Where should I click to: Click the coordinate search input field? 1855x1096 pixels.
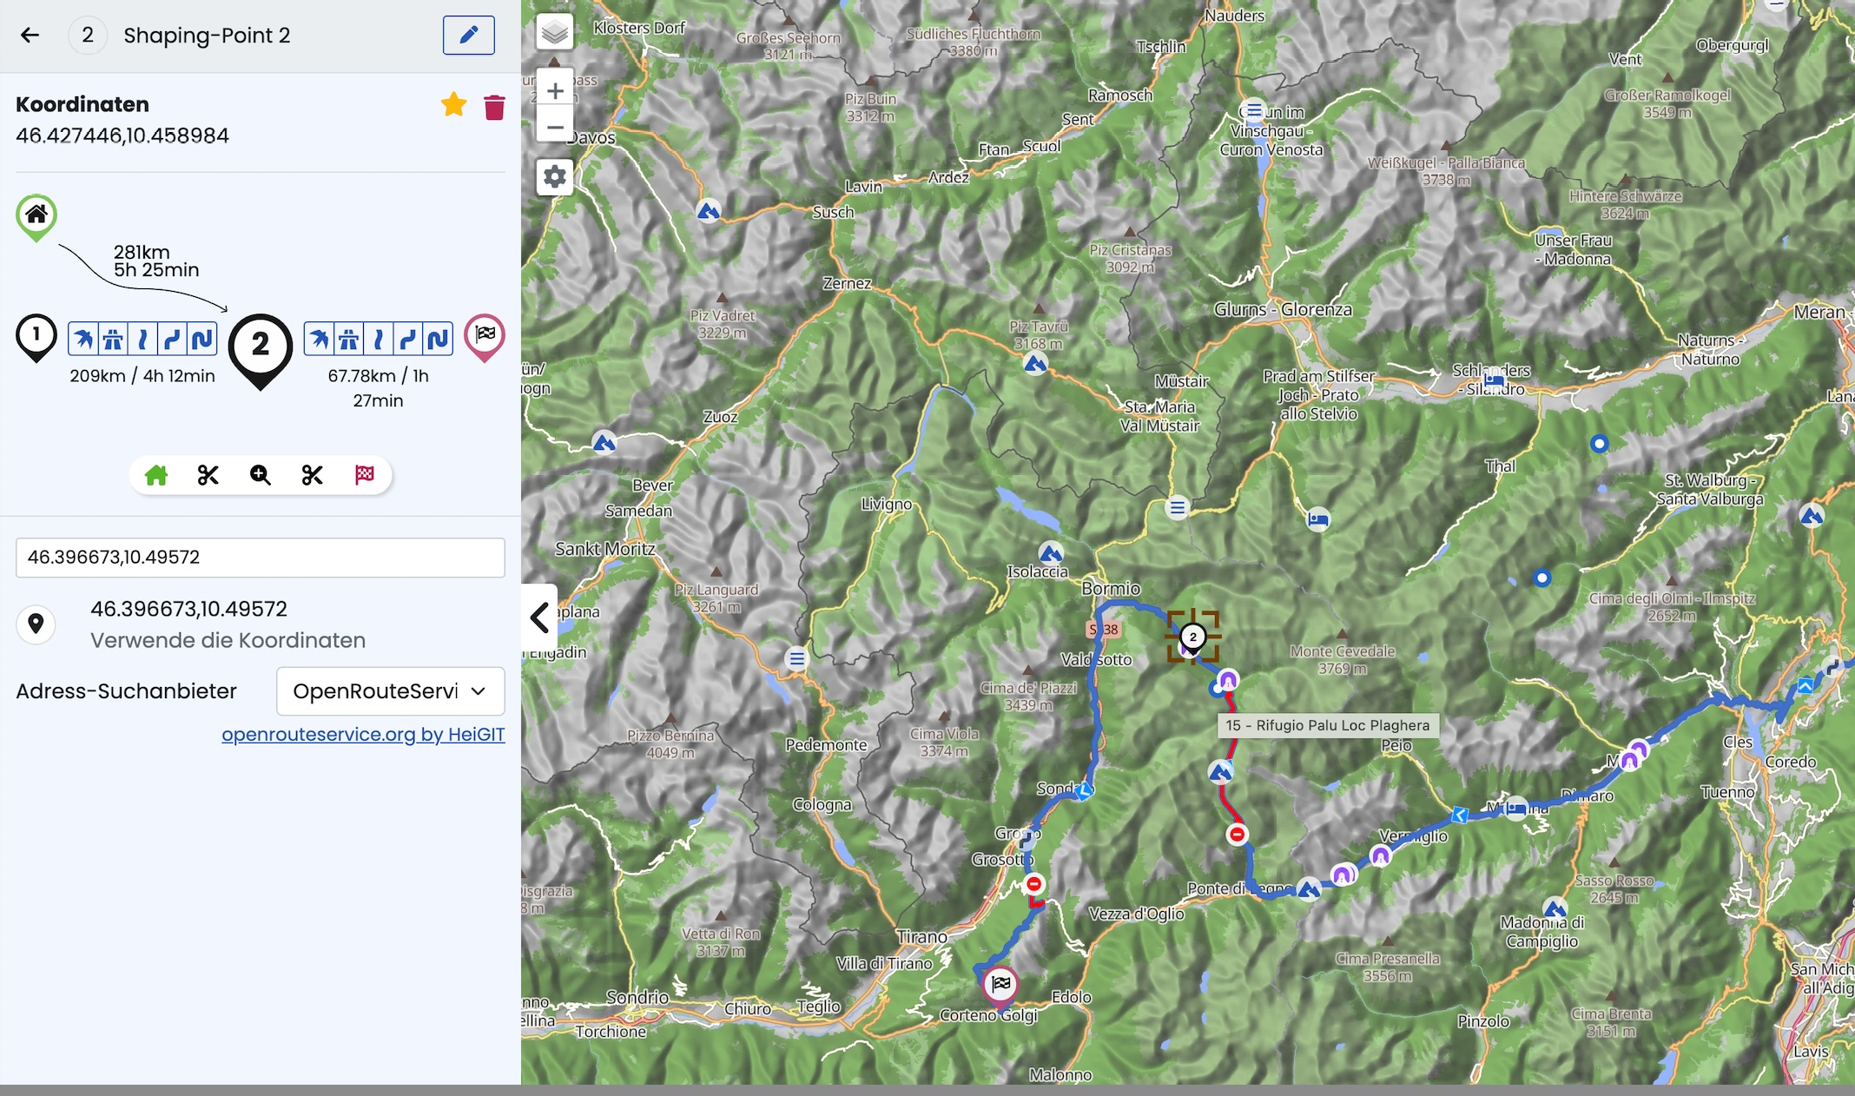click(x=260, y=558)
